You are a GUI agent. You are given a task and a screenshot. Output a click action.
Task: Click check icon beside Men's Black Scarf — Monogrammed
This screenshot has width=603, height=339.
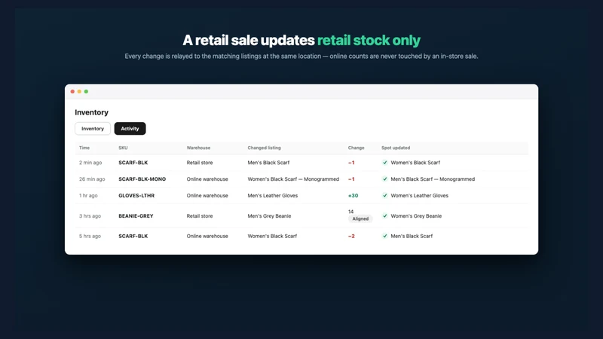[384, 179]
